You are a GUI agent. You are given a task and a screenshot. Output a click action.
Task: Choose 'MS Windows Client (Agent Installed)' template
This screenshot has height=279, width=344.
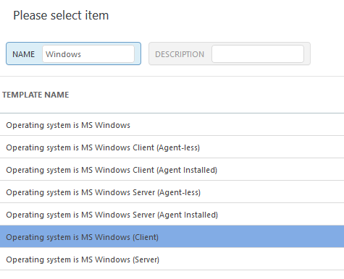(172, 170)
